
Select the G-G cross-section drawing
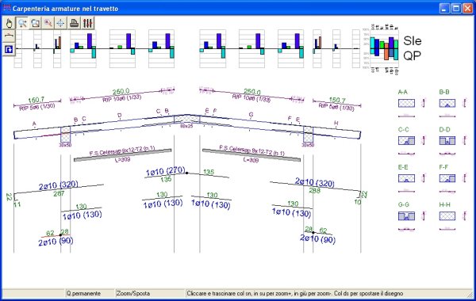pyautogui.click(x=406, y=215)
